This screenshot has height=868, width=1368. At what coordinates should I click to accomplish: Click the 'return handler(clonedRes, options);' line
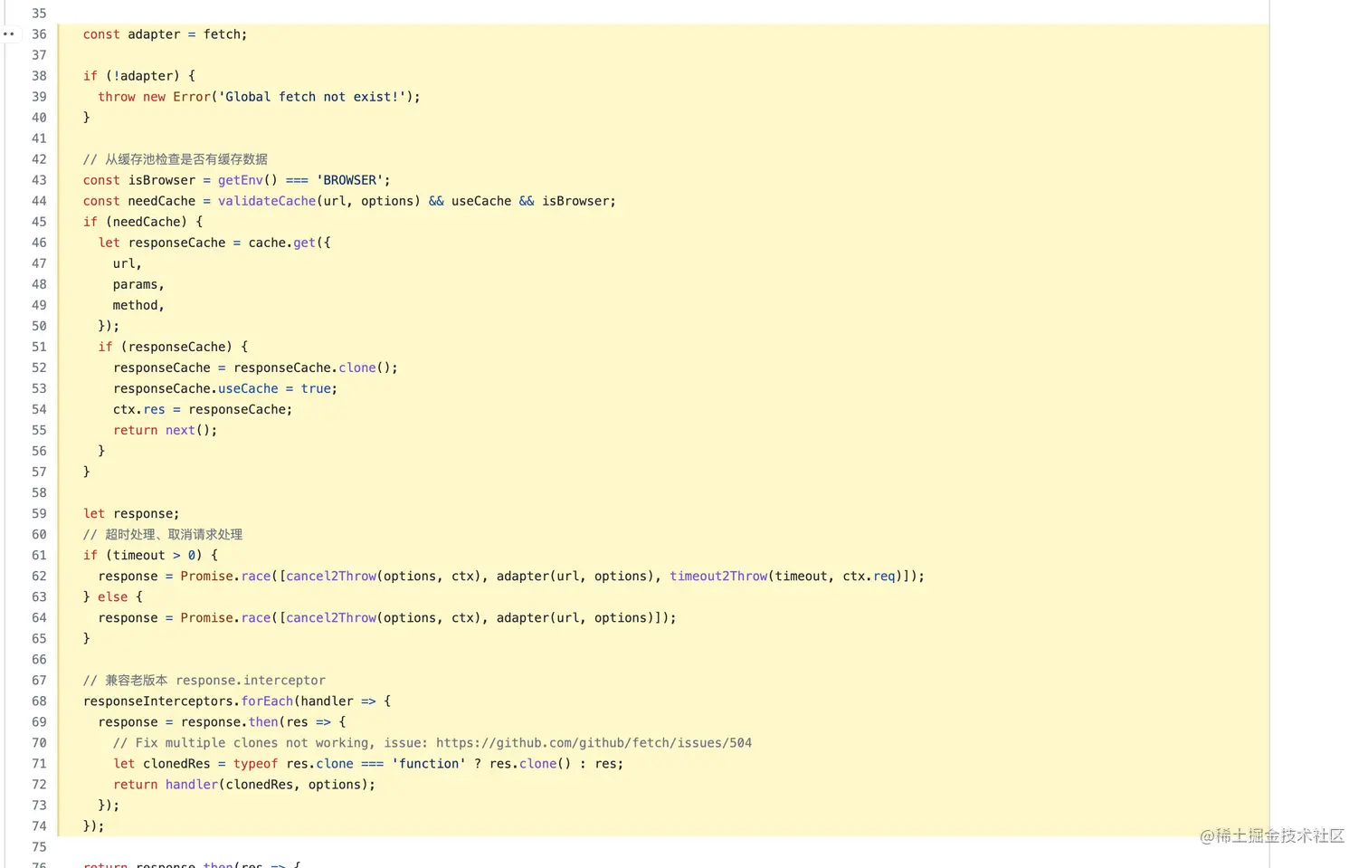pos(244,784)
